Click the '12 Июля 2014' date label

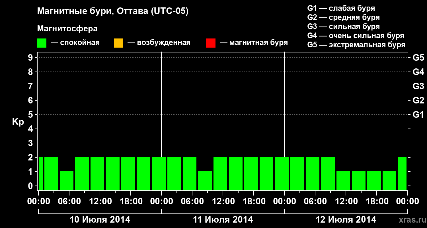[346, 220]
